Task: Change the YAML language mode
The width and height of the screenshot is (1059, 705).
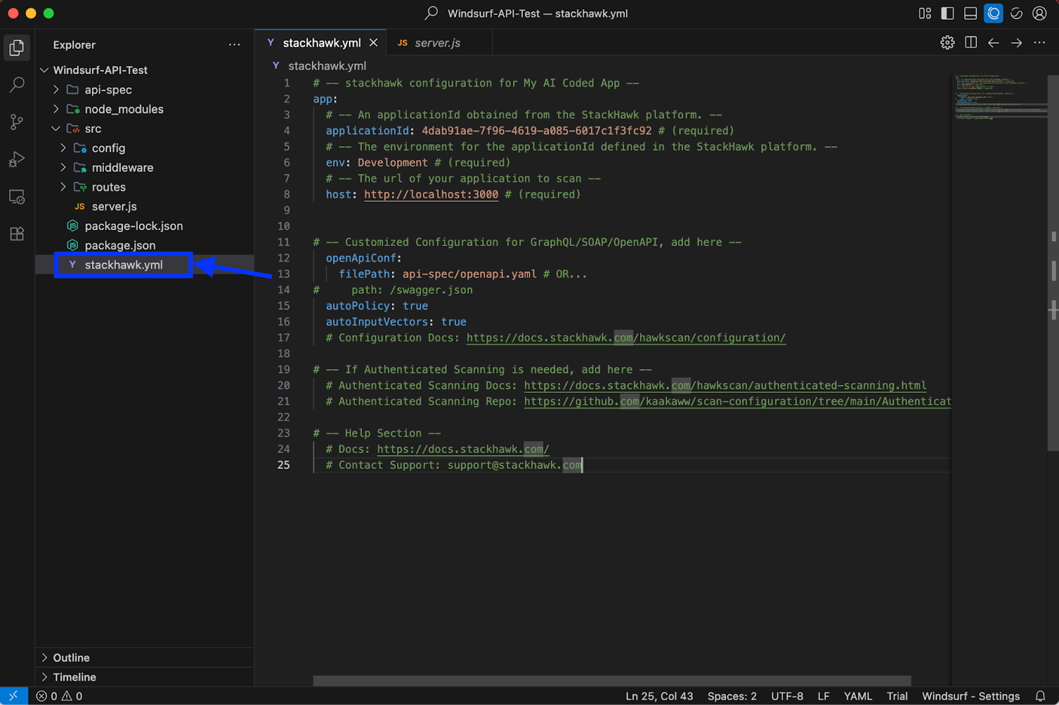Action: coord(858,696)
